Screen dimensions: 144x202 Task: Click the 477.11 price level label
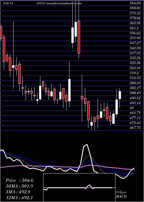point(135,118)
